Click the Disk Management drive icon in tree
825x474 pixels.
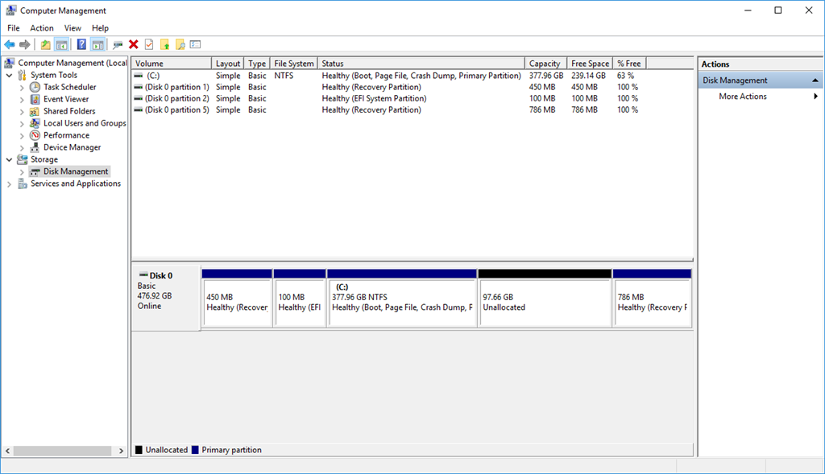(35, 171)
